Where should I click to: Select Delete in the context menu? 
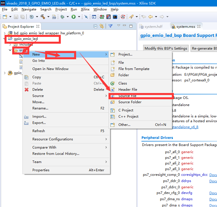tap(66, 90)
